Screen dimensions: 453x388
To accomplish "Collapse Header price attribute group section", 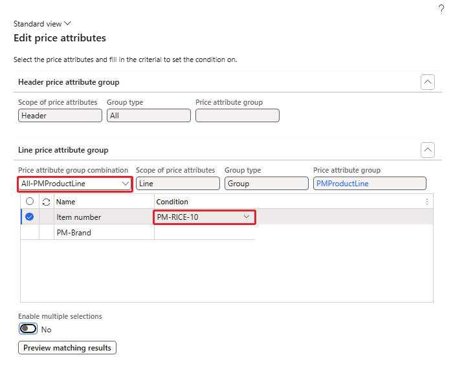I will click(x=428, y=82).
